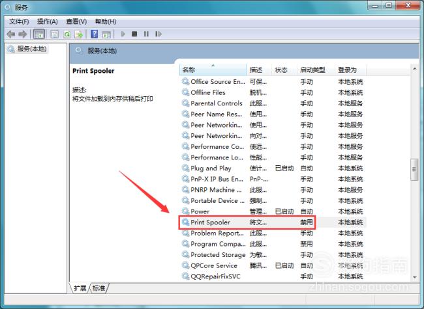Screen dimensions: 424x309
Task: Select the Problem Report... service
Action: [x=217, y=233]
